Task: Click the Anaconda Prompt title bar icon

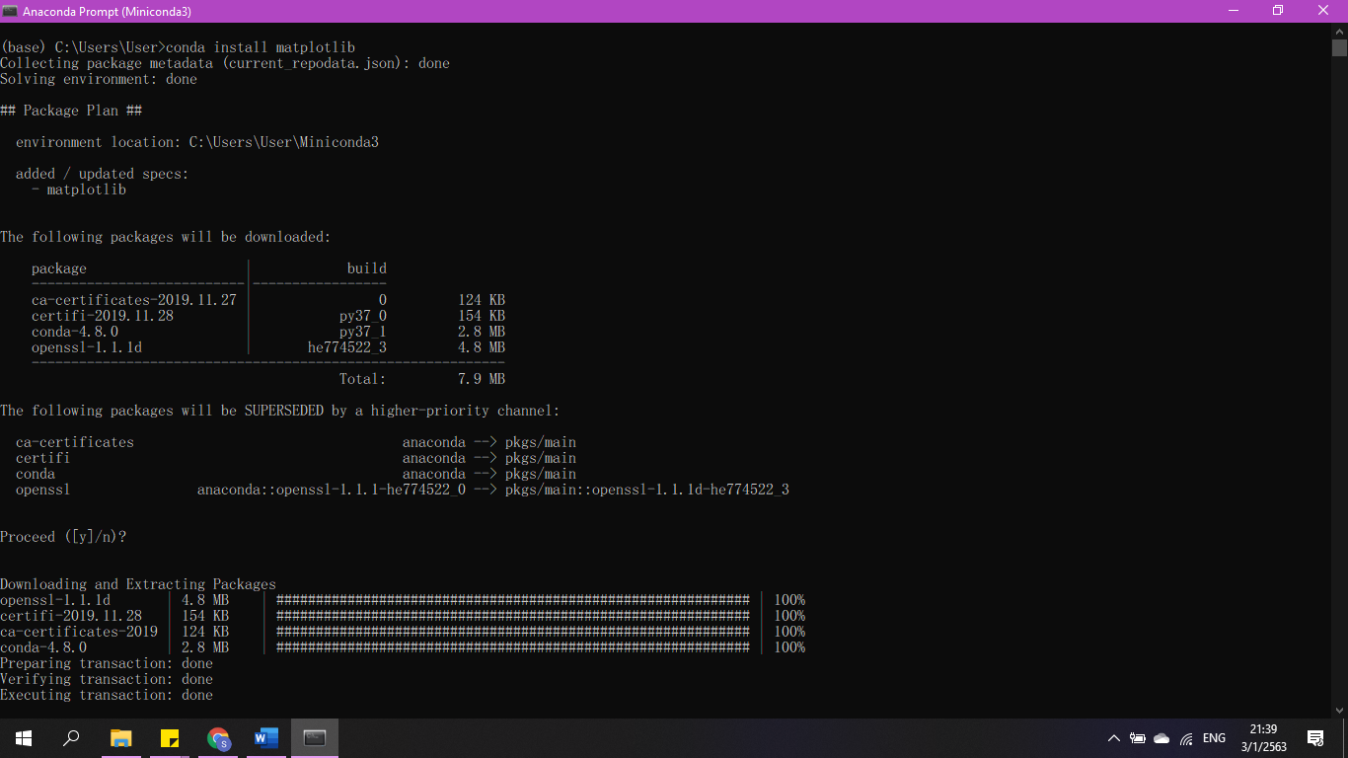Action: point(11,11)
